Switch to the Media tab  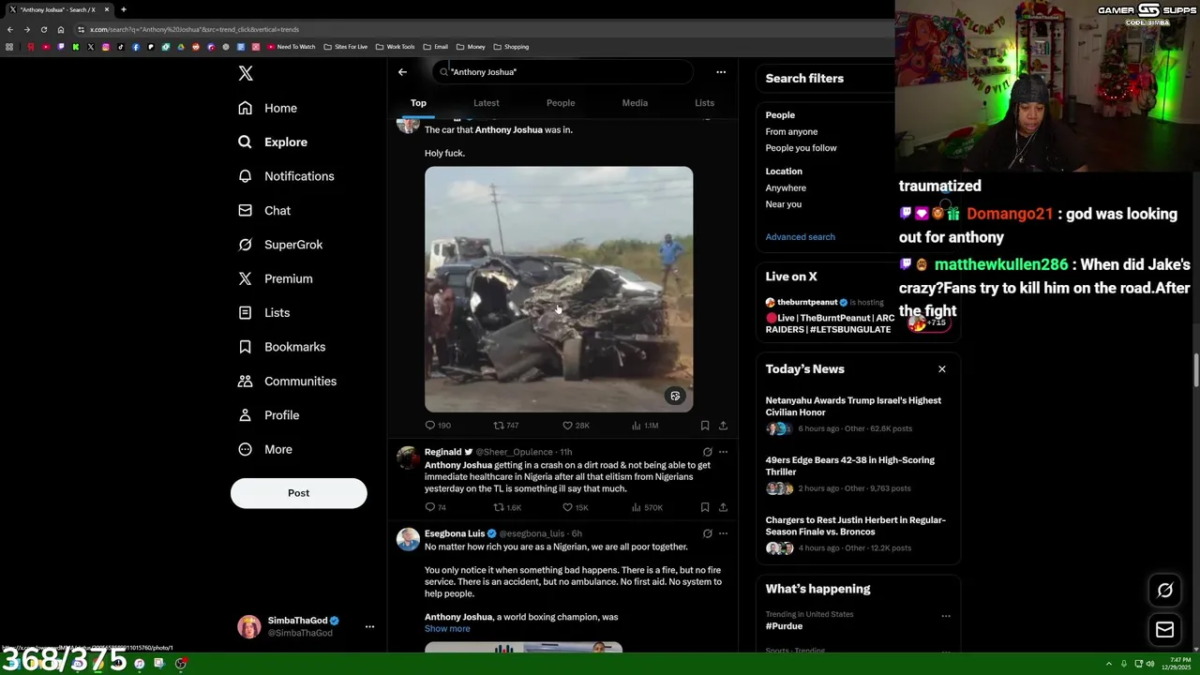pos(635,103)
